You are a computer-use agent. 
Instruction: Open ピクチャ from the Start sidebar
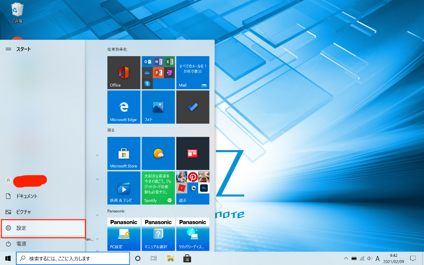click(x=42, y=212)
